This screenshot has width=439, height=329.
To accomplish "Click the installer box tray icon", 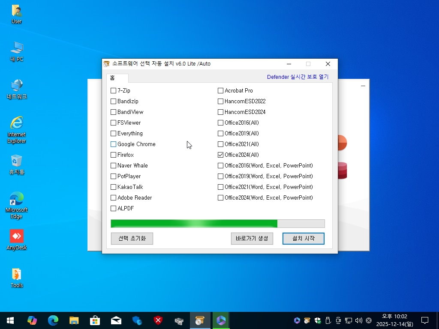I will coord(307,320).
